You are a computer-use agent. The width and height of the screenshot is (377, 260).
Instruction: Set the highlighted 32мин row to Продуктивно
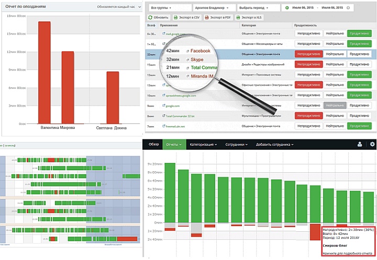[359, 54]
